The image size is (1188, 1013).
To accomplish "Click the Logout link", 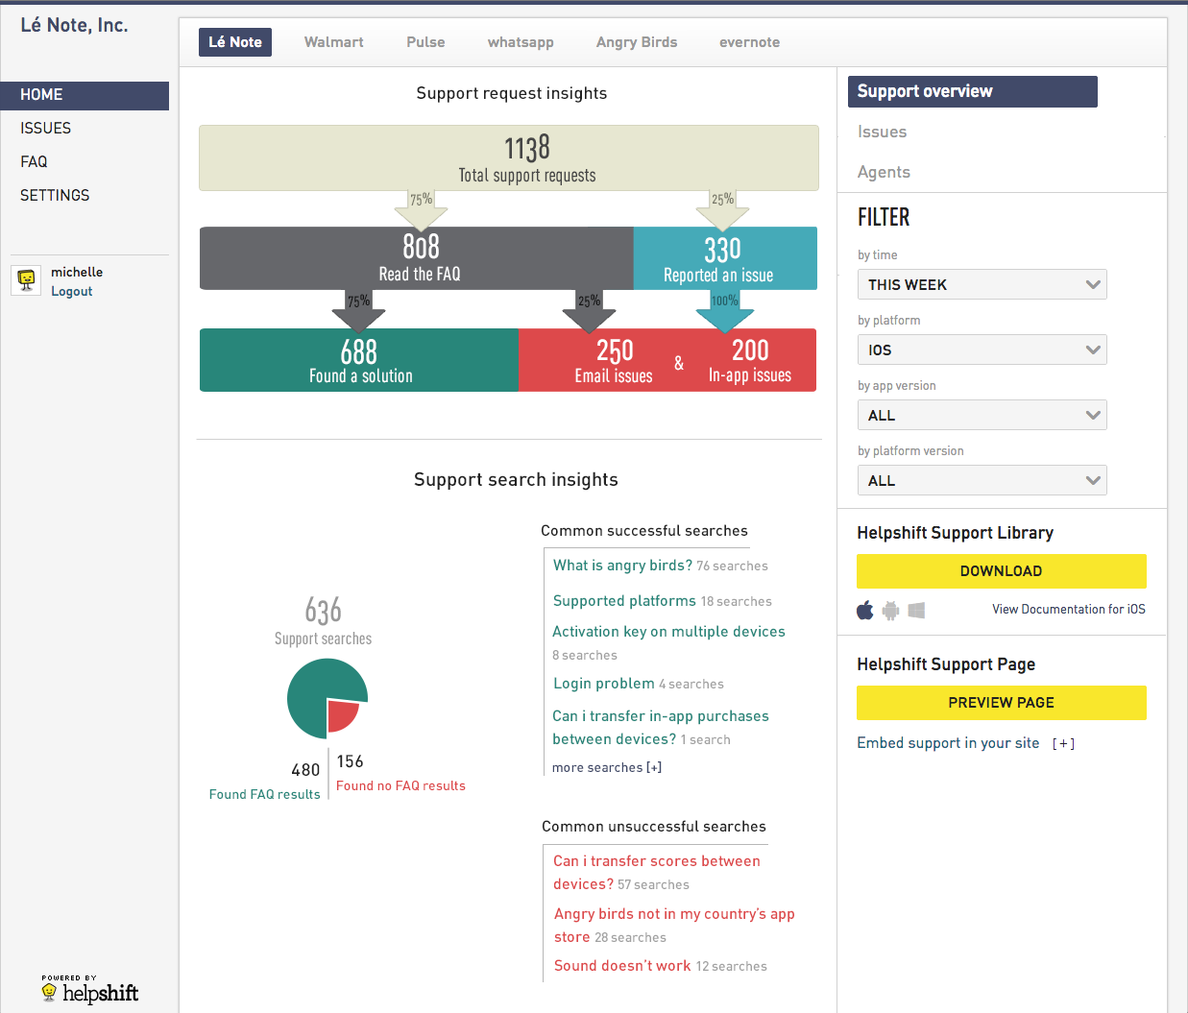I will pyautogui.click(x=72, y=292).
